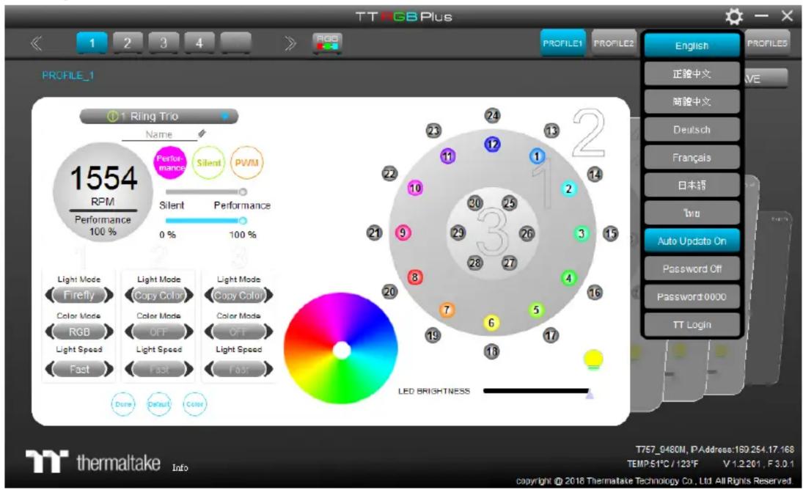Viewport: 803px width, 490px height.
Task: Select LED number 4 on ring
Action: coord(568,278)
